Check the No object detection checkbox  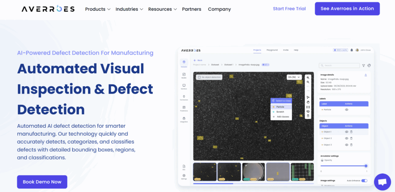click(199, 77)
